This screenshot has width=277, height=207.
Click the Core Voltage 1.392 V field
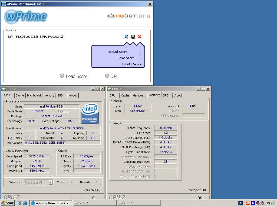click(x=70, y=121)
